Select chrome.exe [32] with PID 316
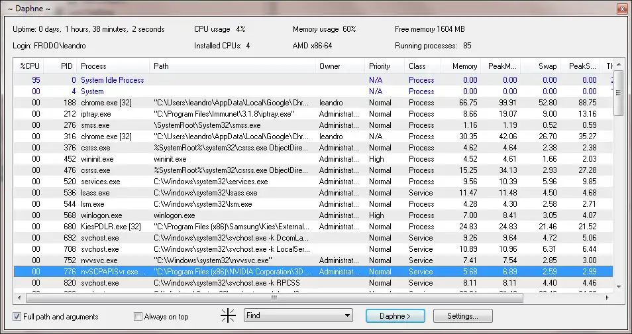The height and width of the screenshot is (334, 632). (313, 137)
